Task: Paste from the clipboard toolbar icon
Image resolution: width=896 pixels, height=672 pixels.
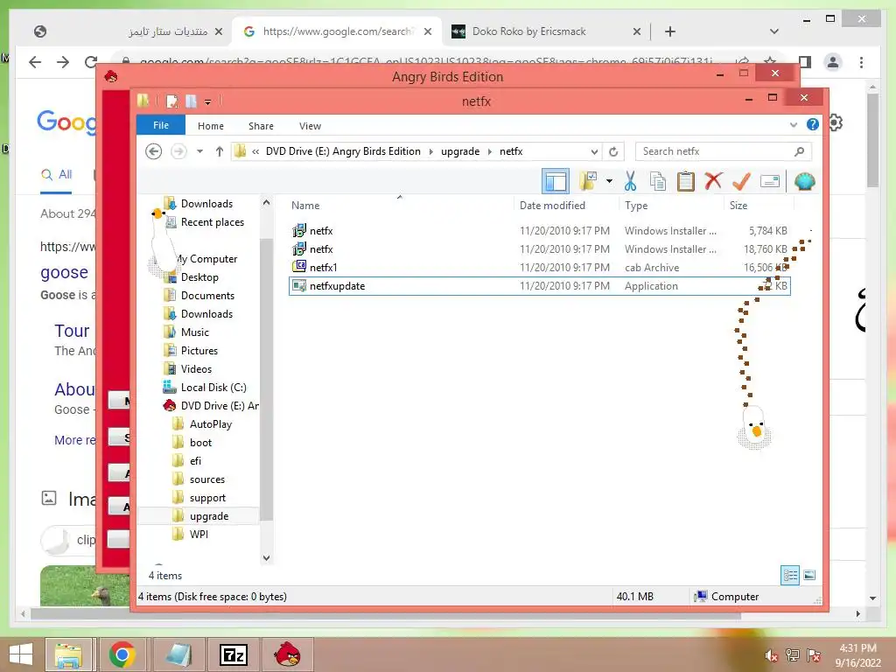Action: pos(686,182)
